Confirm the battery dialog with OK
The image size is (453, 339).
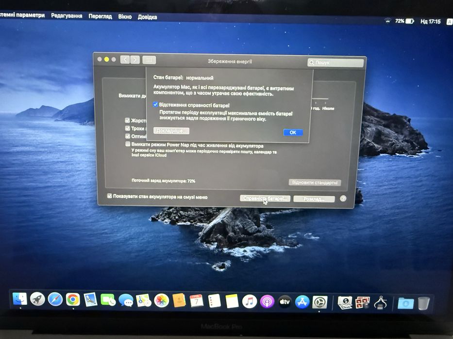tap(293, 132)
